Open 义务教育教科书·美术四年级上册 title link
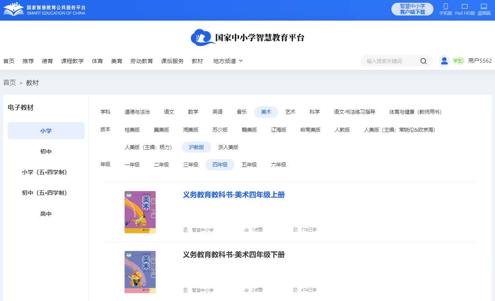Viewport: 495px width, 301px height. (234, 195)
